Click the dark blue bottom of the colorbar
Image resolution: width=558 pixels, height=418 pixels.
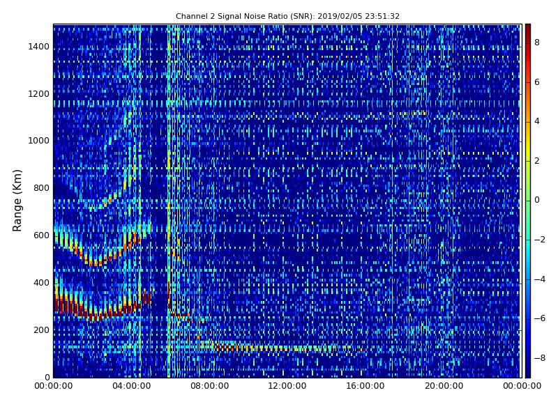[528, 370]
